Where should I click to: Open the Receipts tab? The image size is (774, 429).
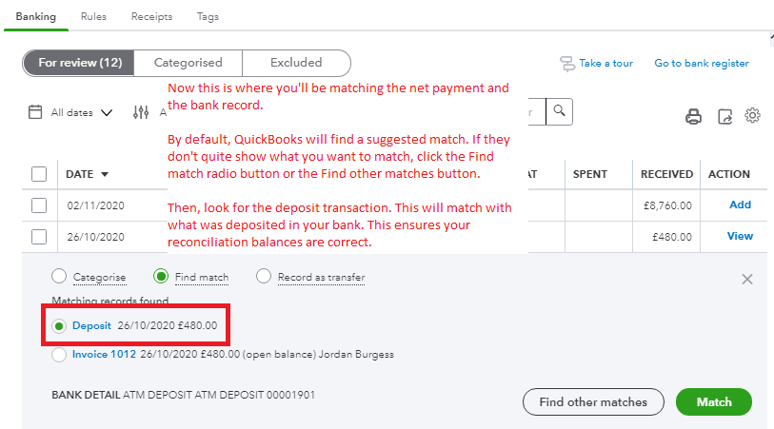tap(151, 17)
